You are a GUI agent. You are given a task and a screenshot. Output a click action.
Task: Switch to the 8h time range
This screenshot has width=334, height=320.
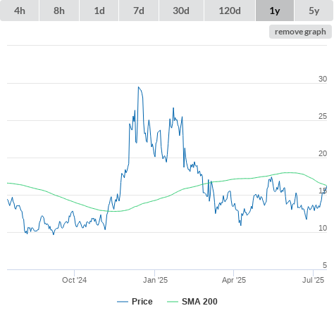click(59, 11)
